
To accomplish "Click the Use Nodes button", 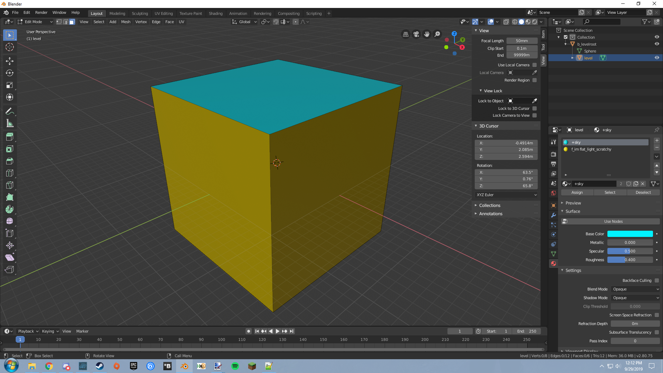I will 613,221.
